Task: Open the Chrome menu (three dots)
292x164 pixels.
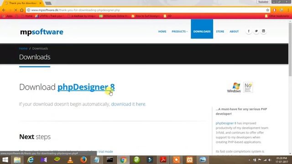Action: click(x=288, y=10)
